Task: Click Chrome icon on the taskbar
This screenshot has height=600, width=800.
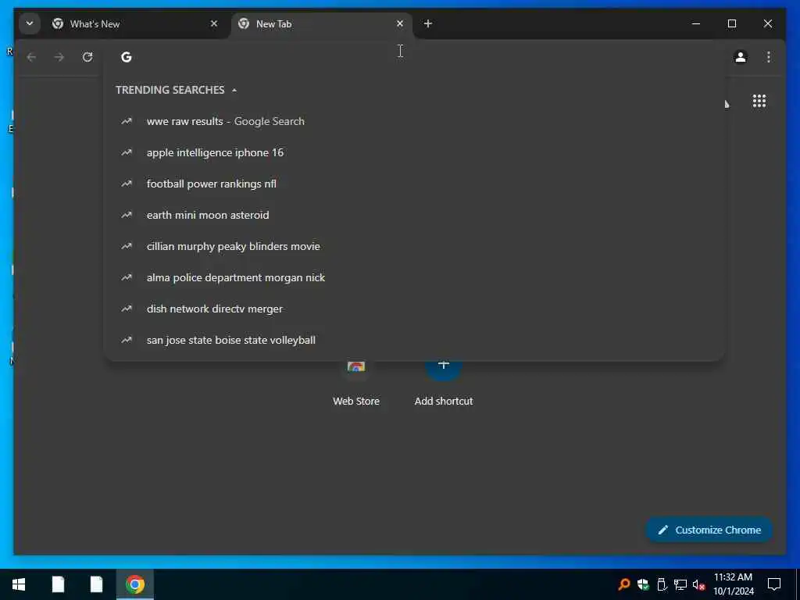Action: [x=135, y=584]
